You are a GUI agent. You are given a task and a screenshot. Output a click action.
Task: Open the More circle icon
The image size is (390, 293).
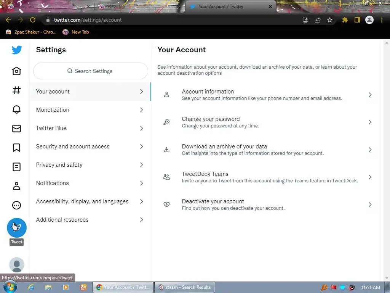(x=17, y=205)
